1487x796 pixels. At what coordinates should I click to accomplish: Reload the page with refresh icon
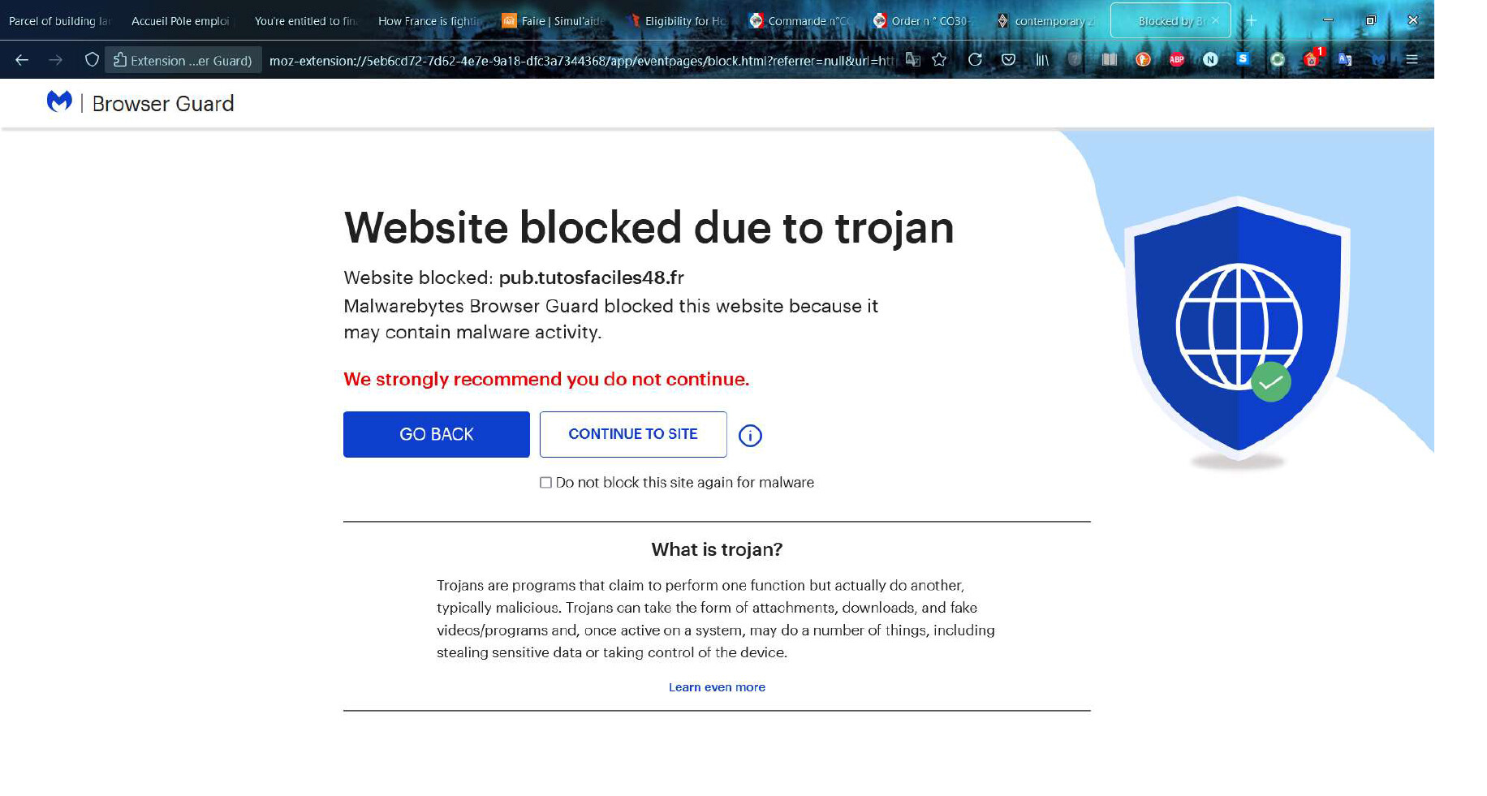pos(975,59)
